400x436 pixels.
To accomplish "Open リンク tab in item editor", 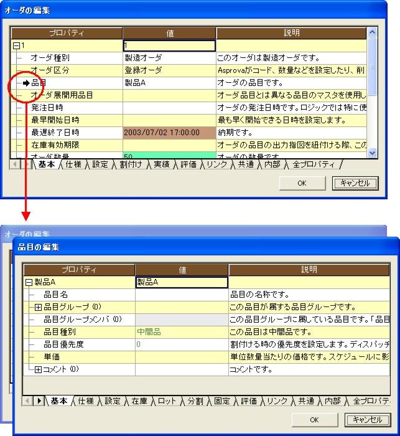I will (x=277, y=401).
